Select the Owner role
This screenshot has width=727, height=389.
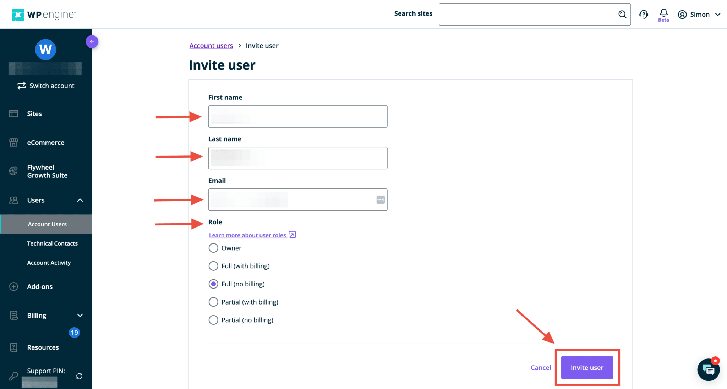coord(213,248)
